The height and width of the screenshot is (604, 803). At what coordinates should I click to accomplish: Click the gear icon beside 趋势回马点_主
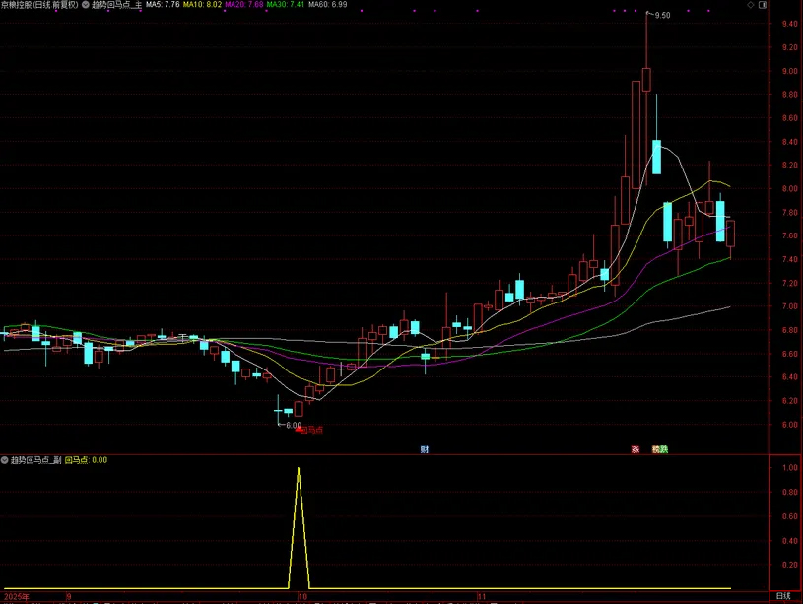(87, 5)
